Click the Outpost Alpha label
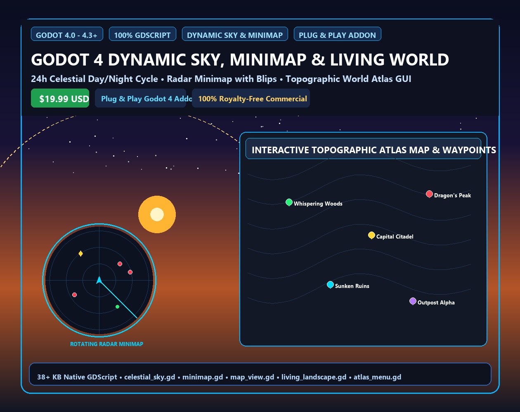 (436, 302)
